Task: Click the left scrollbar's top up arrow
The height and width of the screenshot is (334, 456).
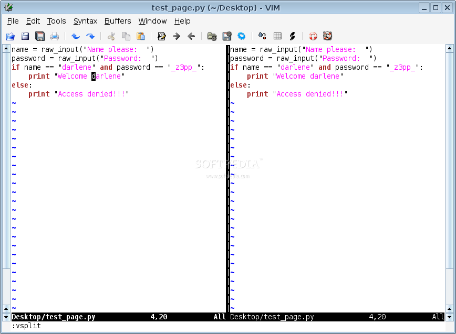Action: [x=6, y=48]
